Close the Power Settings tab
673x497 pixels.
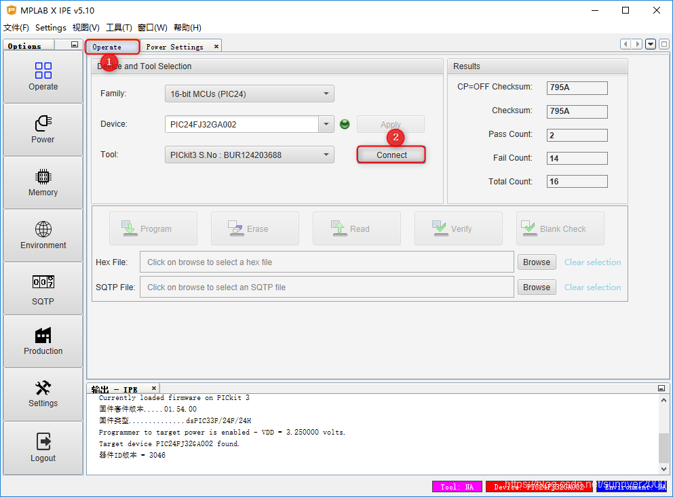[x=216, y=46]
